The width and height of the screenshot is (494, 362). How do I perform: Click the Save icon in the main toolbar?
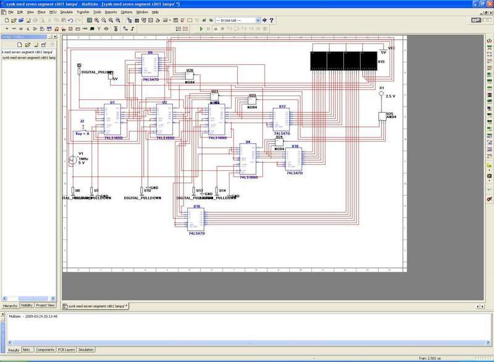(28, 20)
